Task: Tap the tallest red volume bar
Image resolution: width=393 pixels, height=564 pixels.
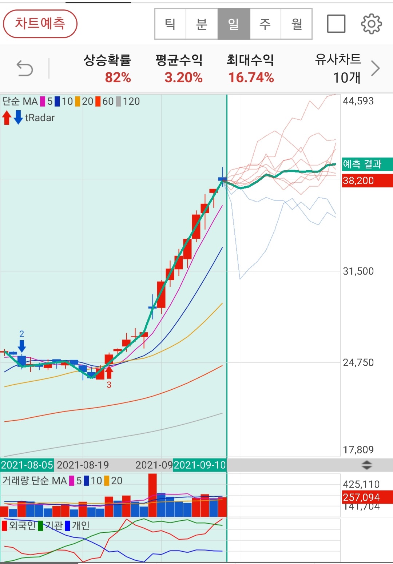Action: pos(152,495)
